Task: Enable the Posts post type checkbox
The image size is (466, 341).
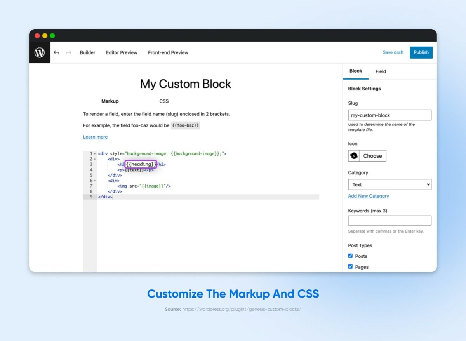Action: click(x=350, y=256)
